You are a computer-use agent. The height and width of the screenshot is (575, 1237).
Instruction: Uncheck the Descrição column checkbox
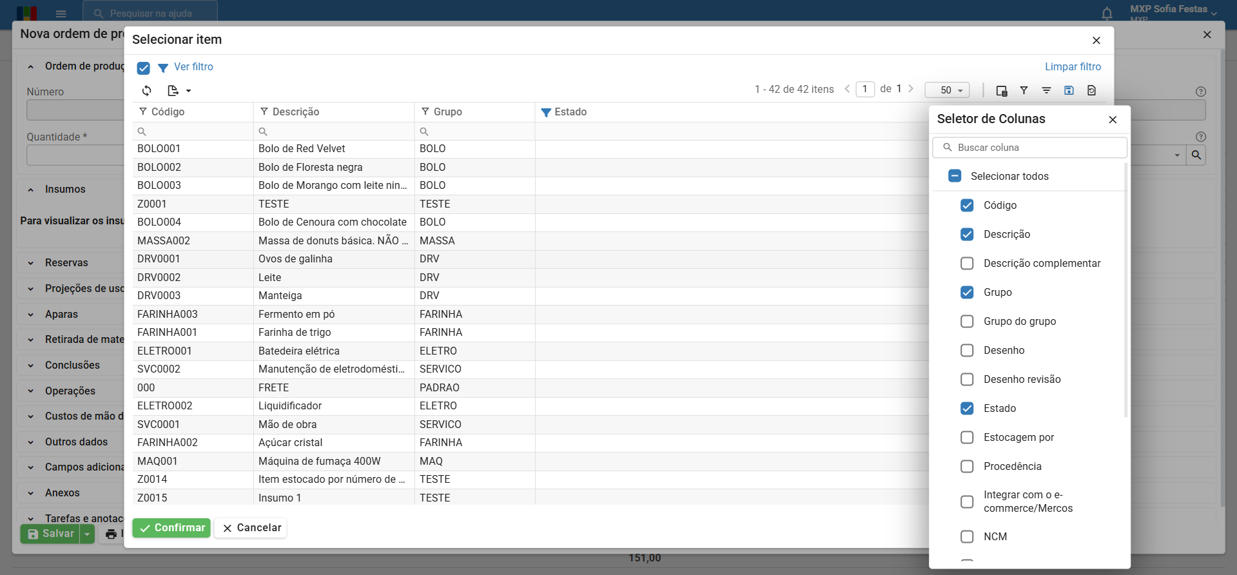click(x=967, y=234)
